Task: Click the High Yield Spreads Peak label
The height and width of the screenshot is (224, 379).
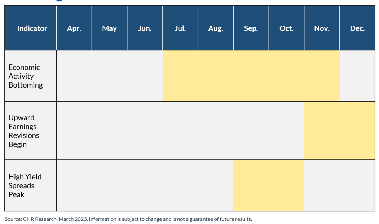Action: [25, 185]
